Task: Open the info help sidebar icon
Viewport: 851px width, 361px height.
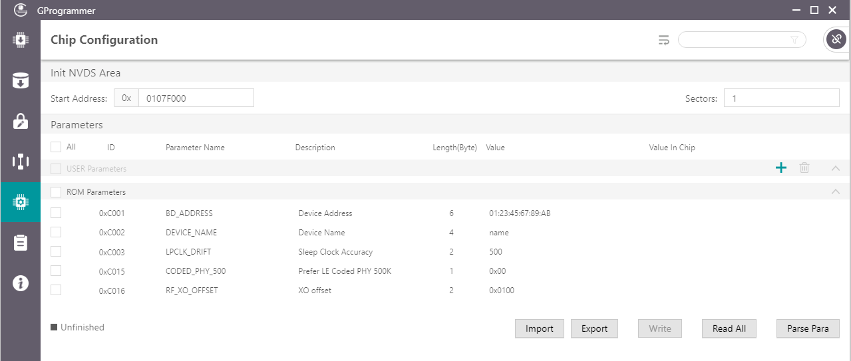Action: 20,283
